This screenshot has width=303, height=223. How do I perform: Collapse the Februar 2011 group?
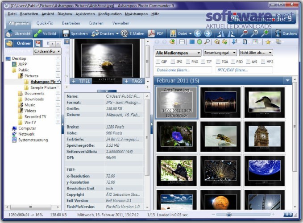pyautogui.click(x=287, y=81)
